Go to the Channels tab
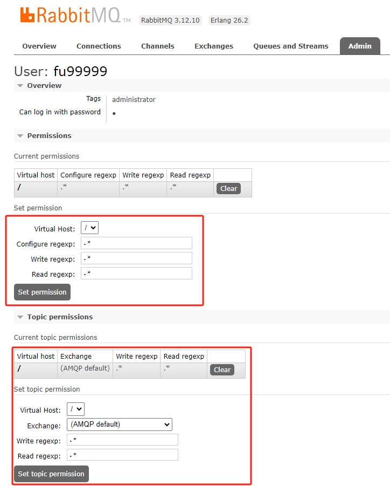 coord(157,46)
